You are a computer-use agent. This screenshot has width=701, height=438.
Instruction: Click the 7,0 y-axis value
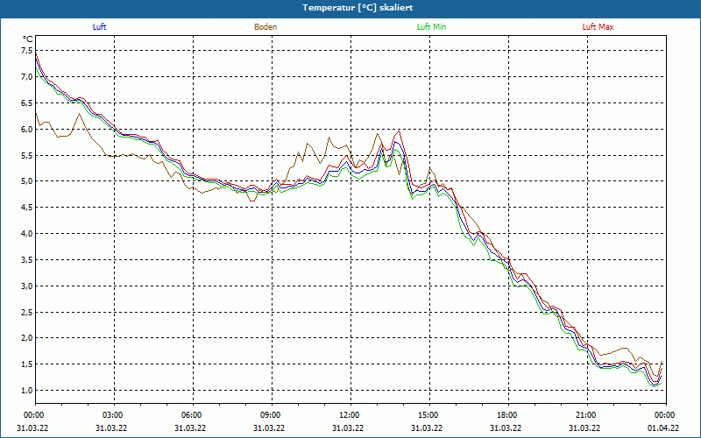27,77
